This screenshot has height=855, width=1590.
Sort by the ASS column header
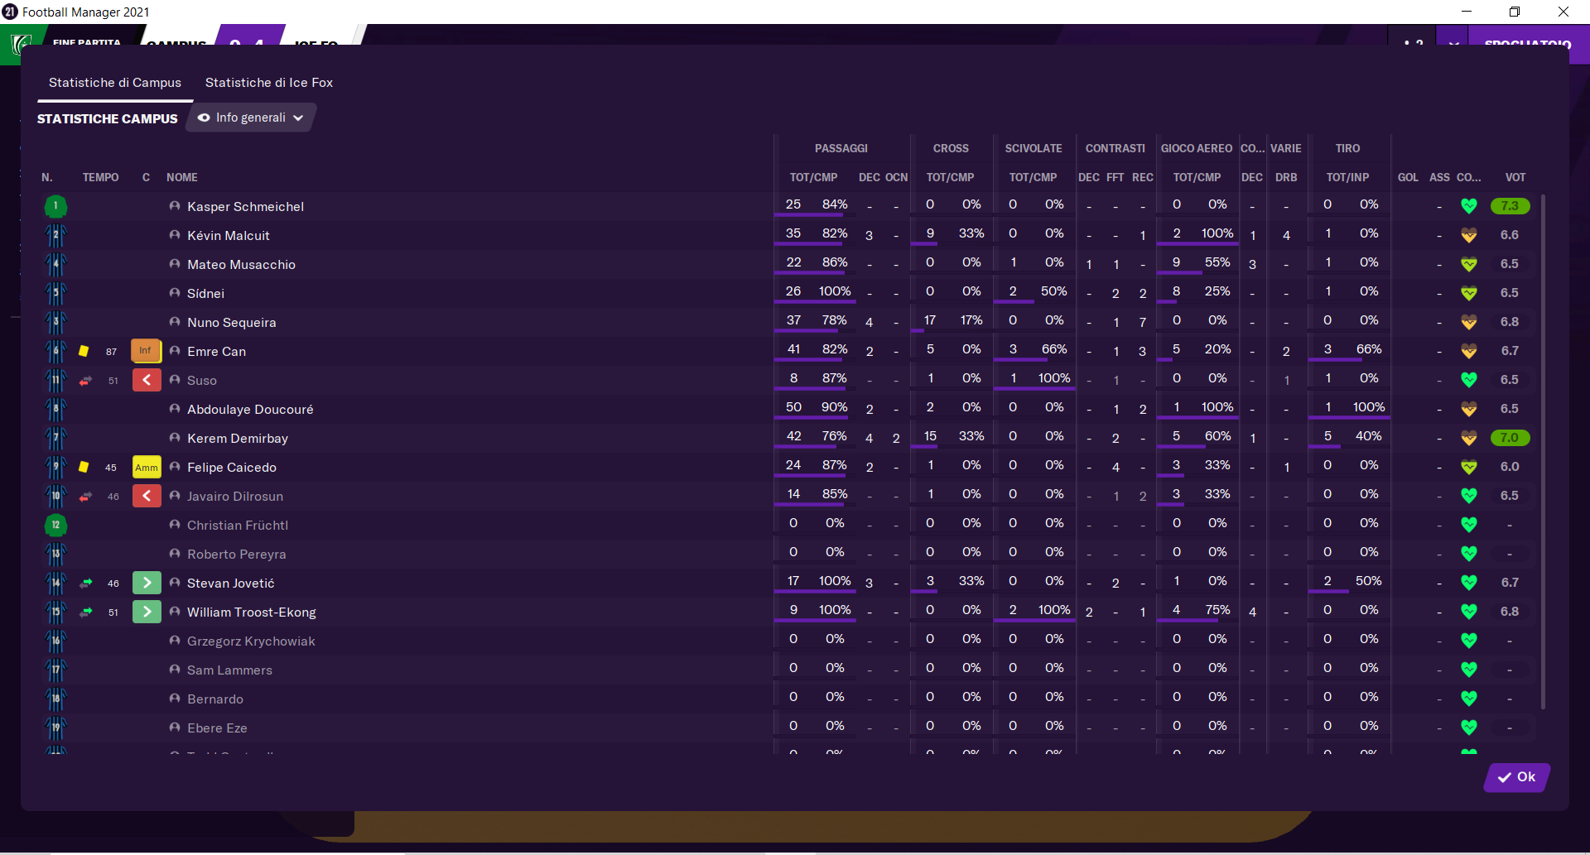[x=1439, y=177]
